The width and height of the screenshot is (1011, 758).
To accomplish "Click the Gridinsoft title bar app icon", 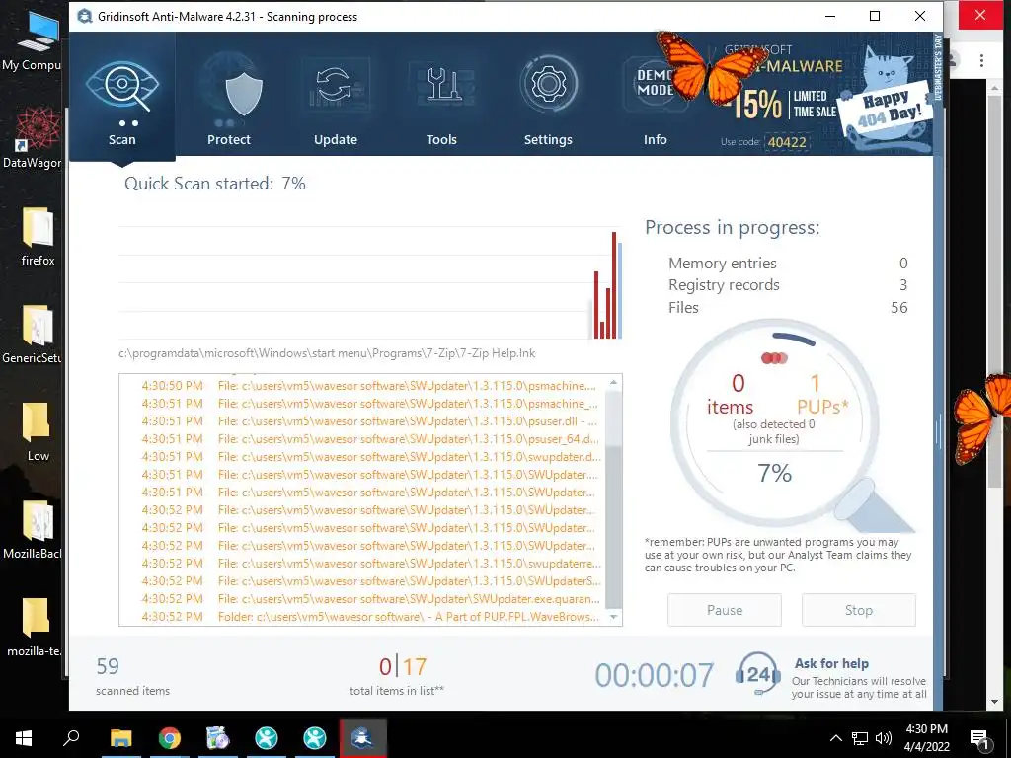I will pos(85,16).
